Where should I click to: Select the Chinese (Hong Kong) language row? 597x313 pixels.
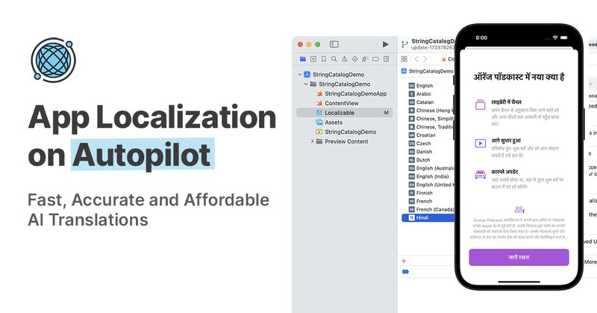[x=428, y=110]
